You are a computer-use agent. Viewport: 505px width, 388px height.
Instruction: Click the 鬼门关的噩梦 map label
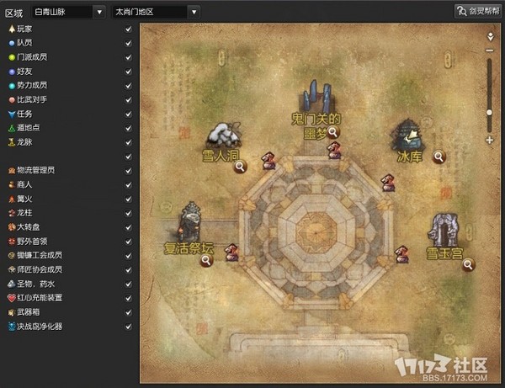316,126
